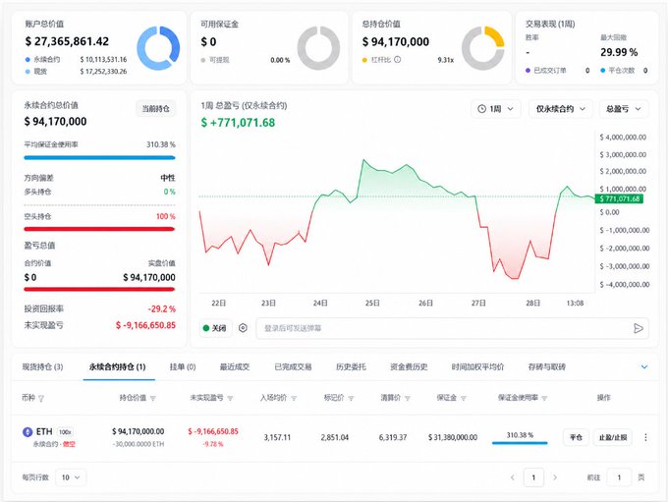The height and width of the screenshot is (502, 668).
Task: Switch to the 现货持仓 (3) tab
Action: 42,366
